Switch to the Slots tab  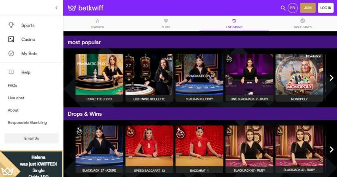[x=166, y=23]
